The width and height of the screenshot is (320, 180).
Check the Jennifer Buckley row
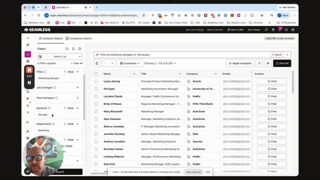96,134
